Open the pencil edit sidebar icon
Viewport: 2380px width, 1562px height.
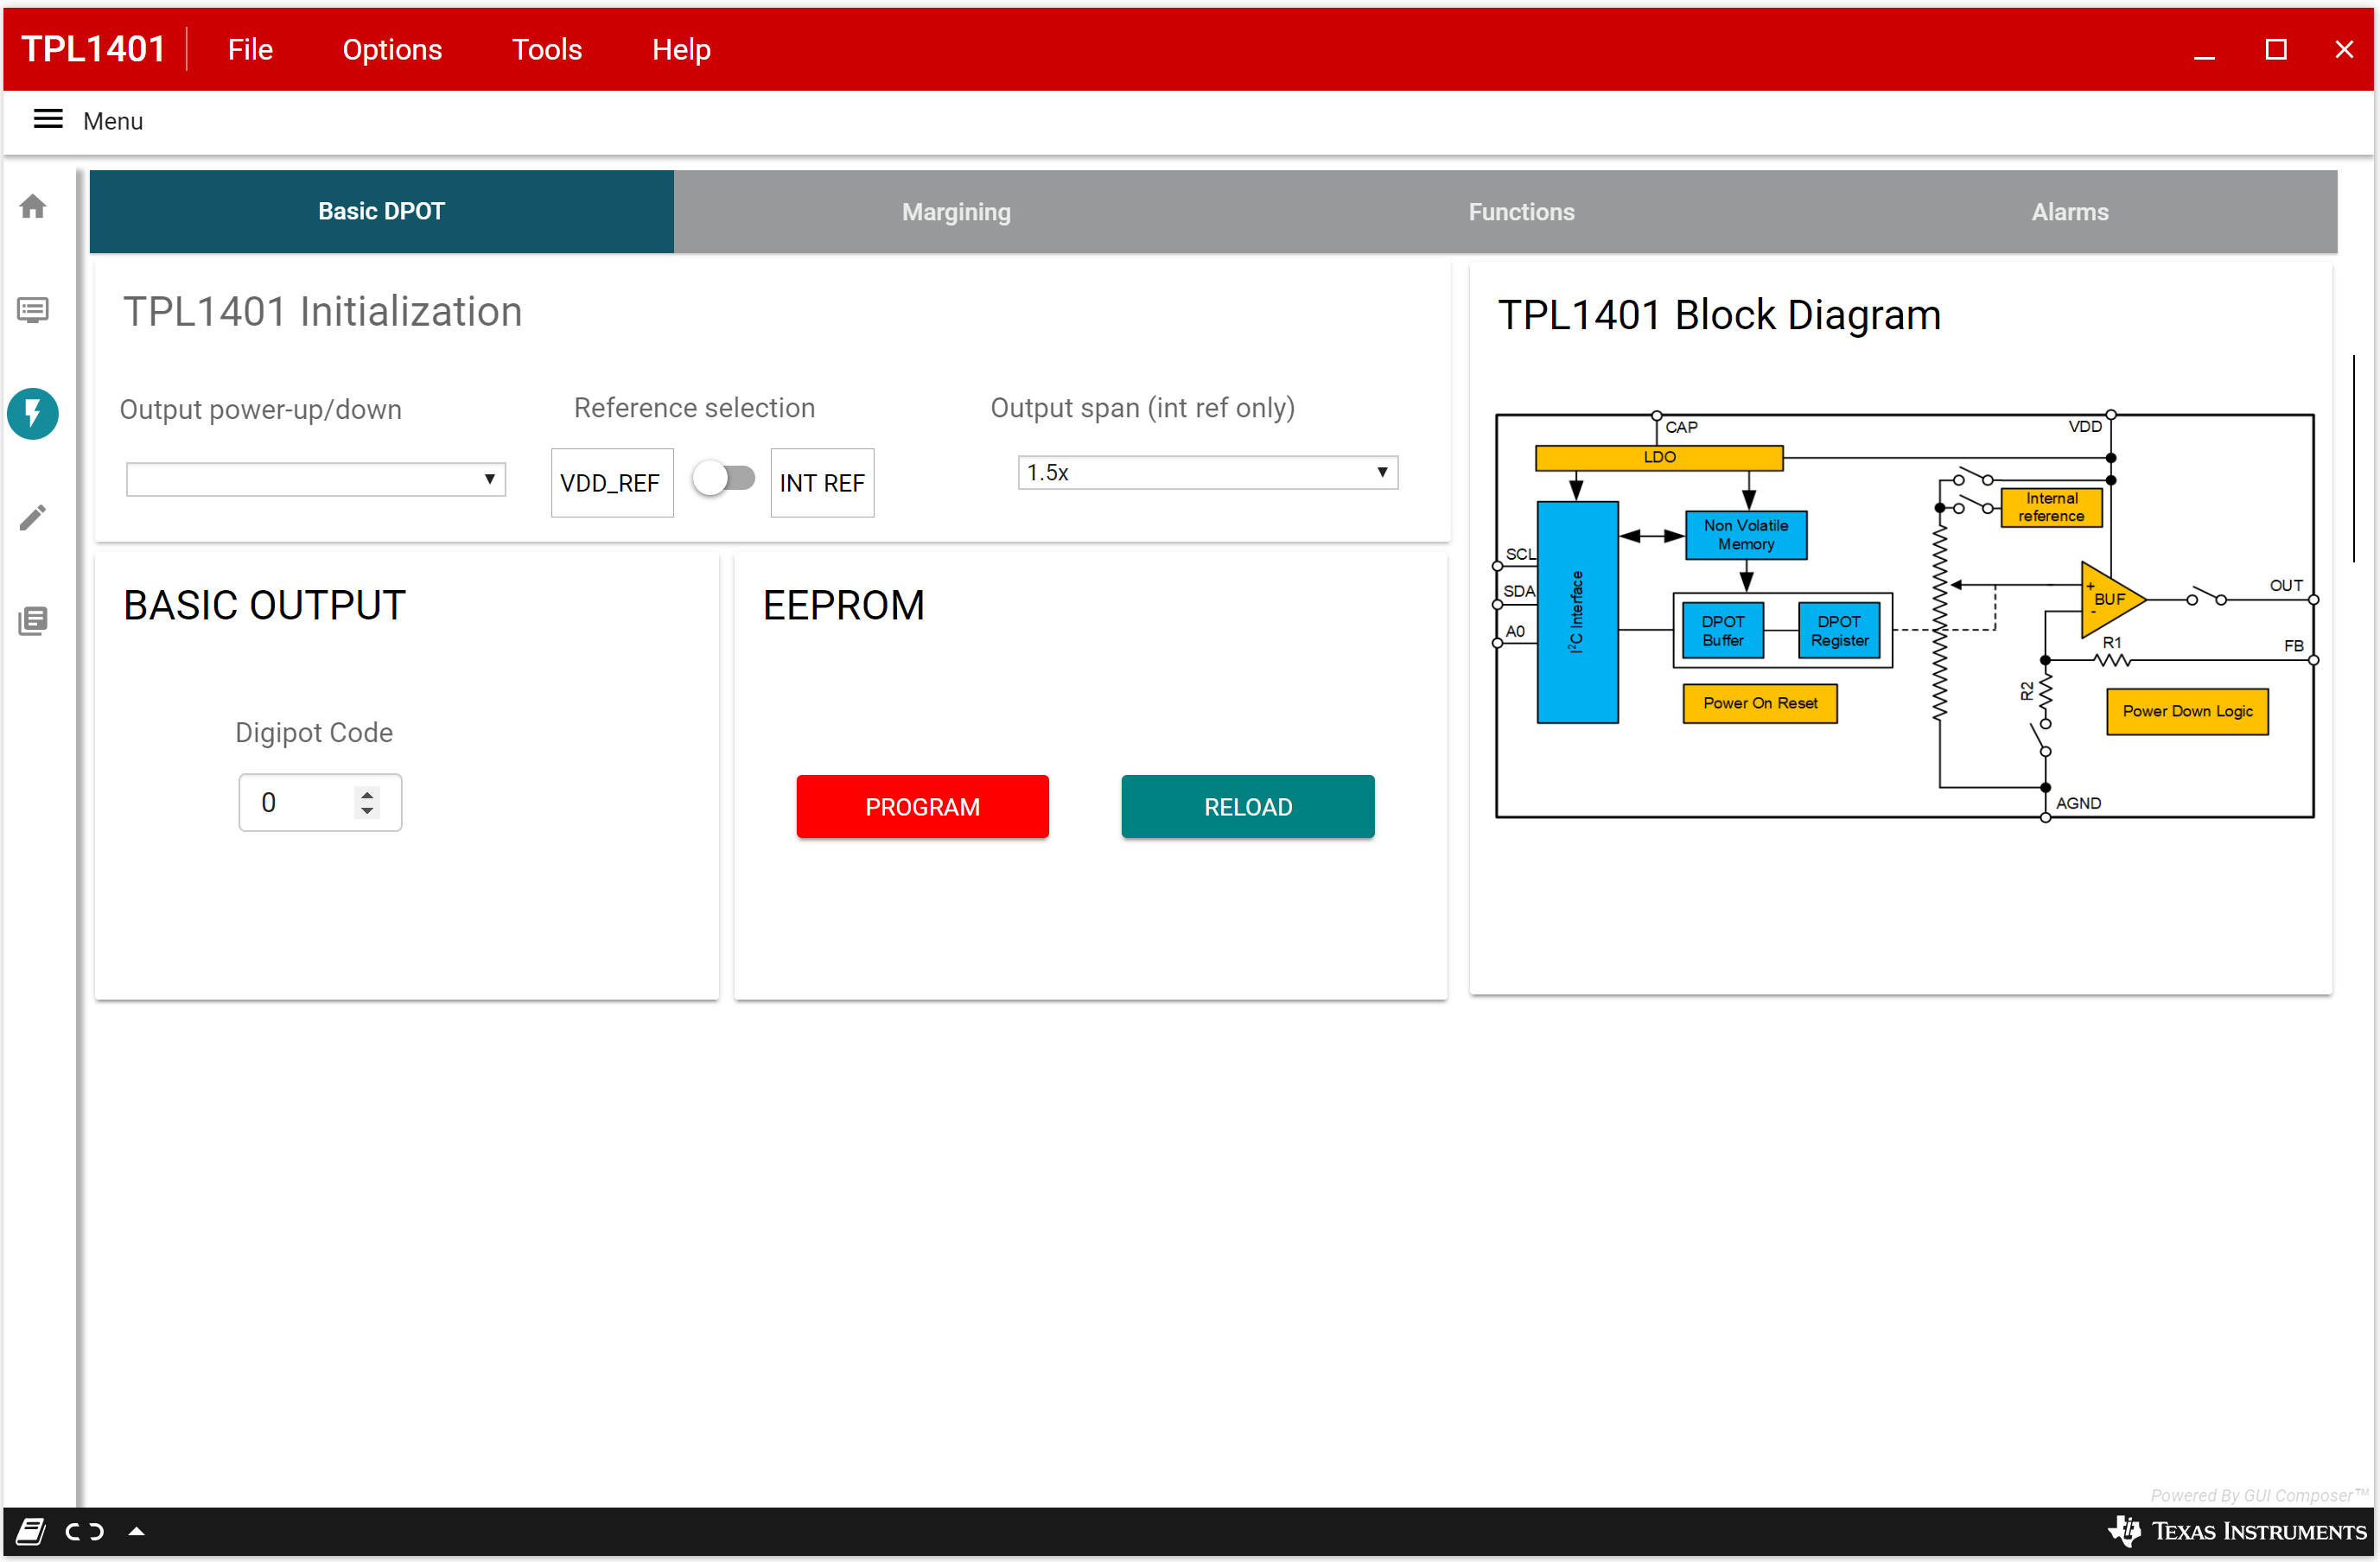pos(33,517)
